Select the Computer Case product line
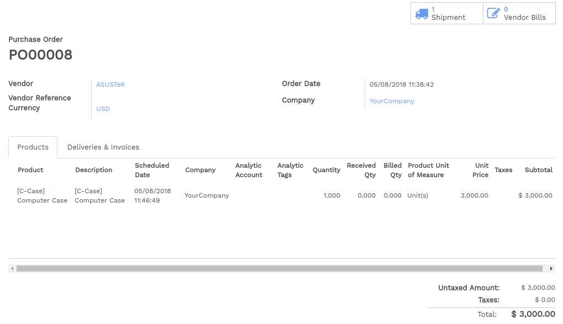 282,195
